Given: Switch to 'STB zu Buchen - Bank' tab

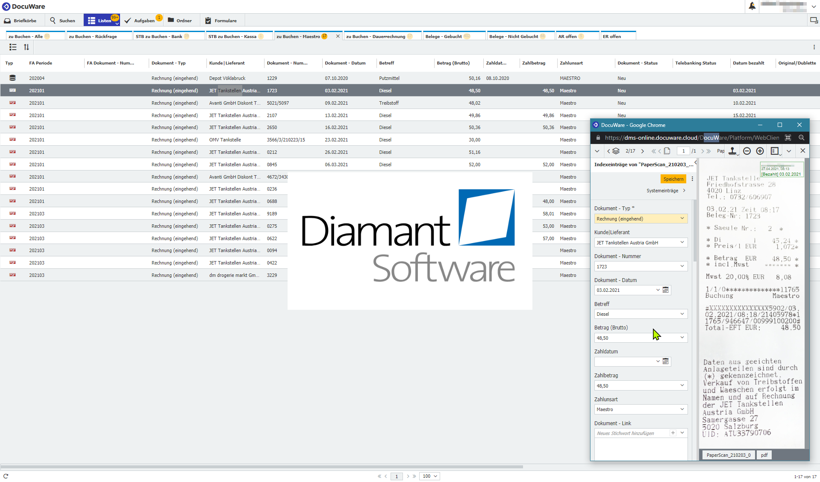Looking at the screenshot, I should point(168,36).
